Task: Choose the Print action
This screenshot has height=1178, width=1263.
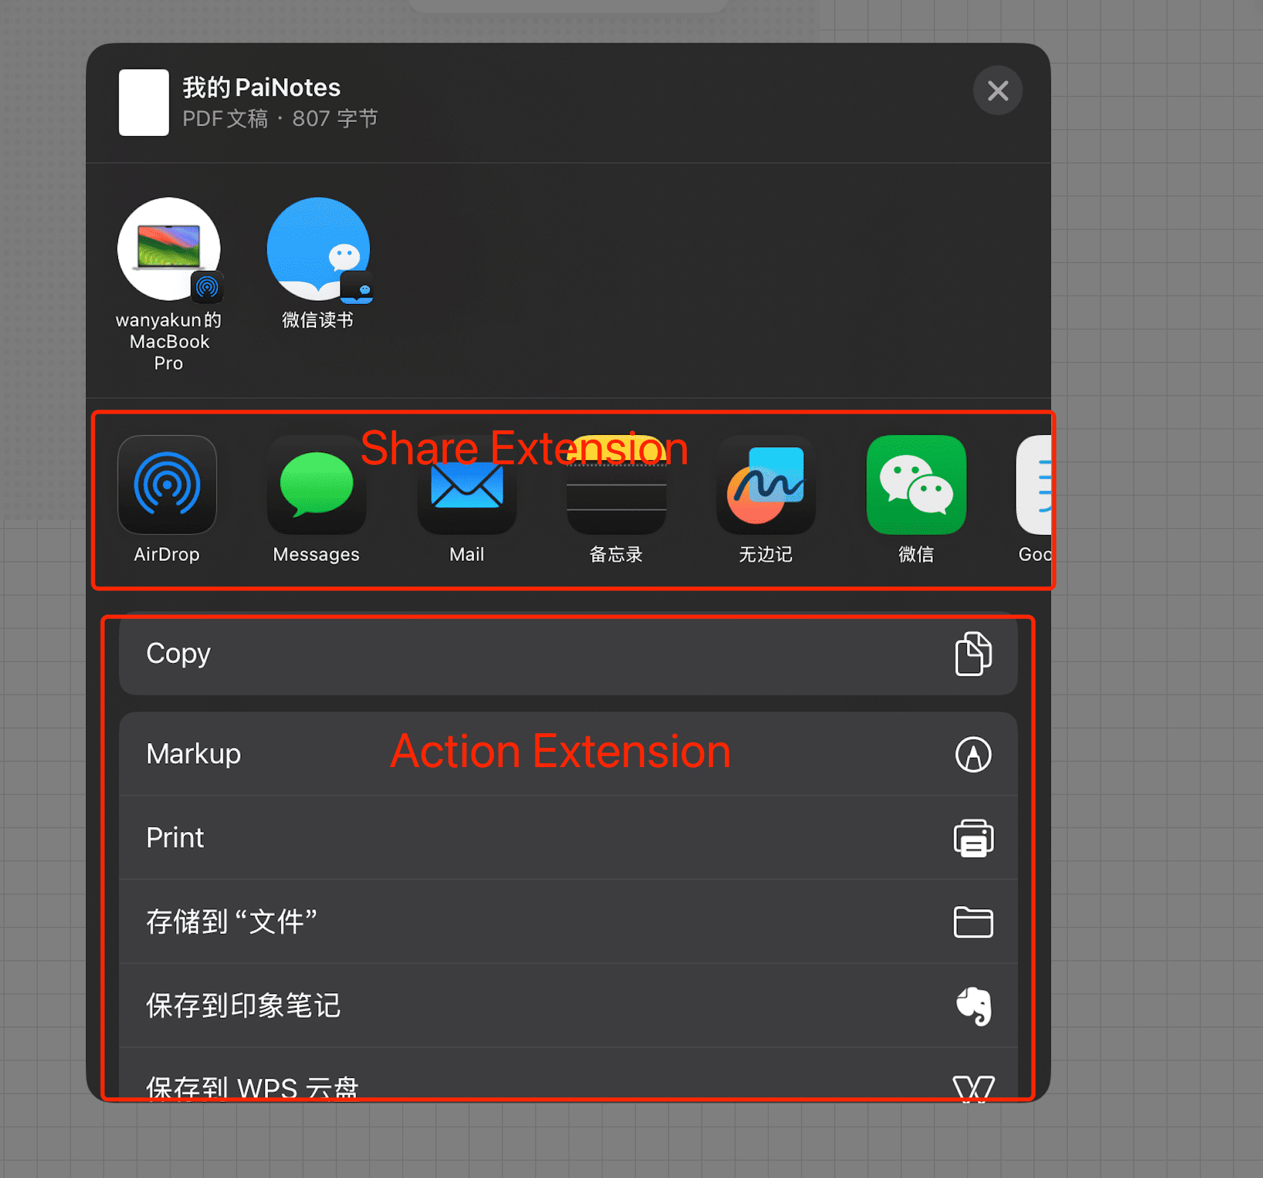Action: 568,838
